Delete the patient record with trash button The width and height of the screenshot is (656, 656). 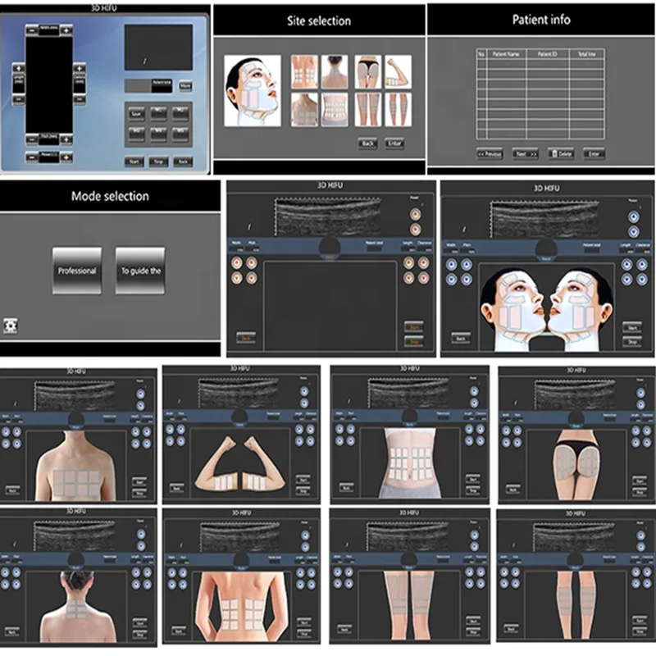561,154
